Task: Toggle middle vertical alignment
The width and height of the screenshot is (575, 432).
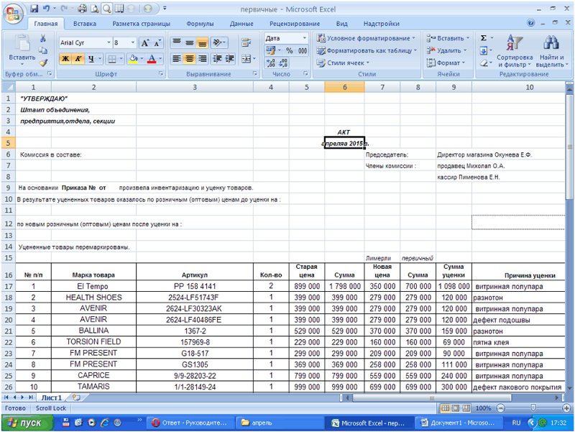Action: (189, 43)
